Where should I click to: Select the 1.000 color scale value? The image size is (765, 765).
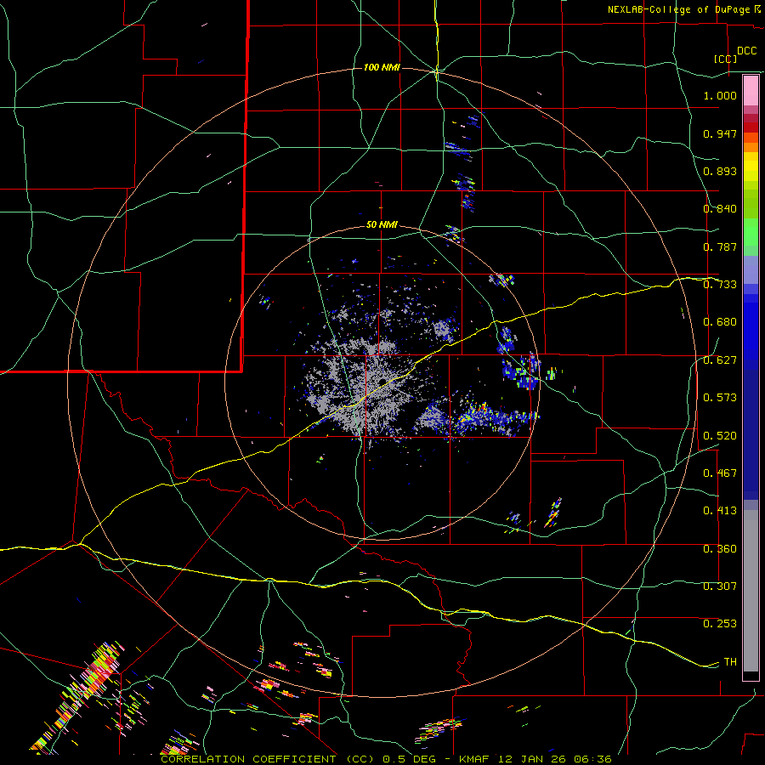point(720,95)
